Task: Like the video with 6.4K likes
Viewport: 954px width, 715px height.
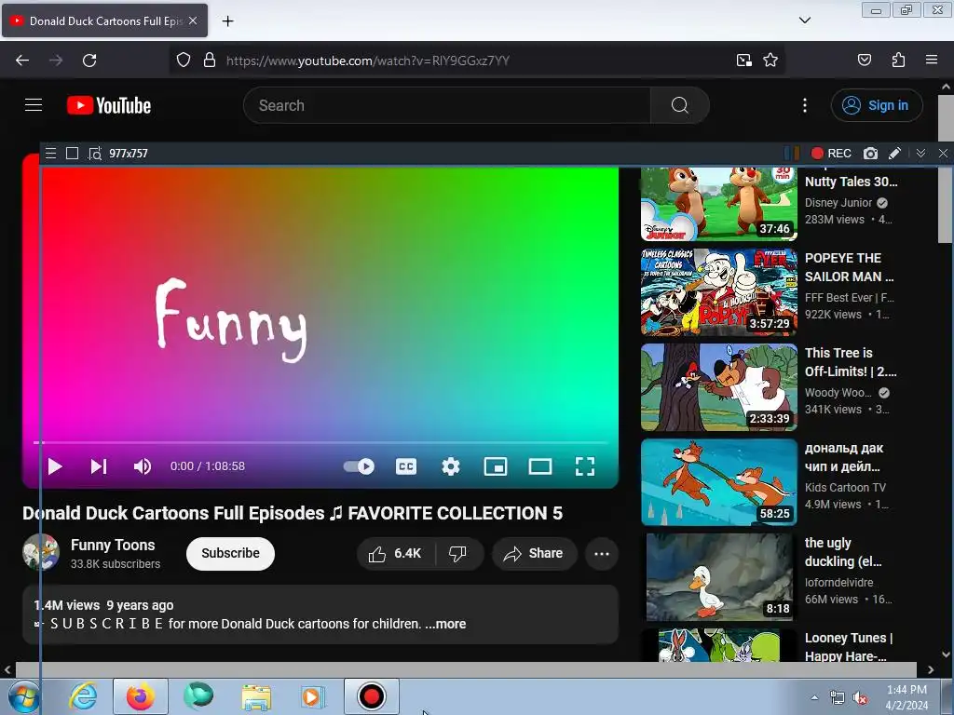Action: (395, 553)
